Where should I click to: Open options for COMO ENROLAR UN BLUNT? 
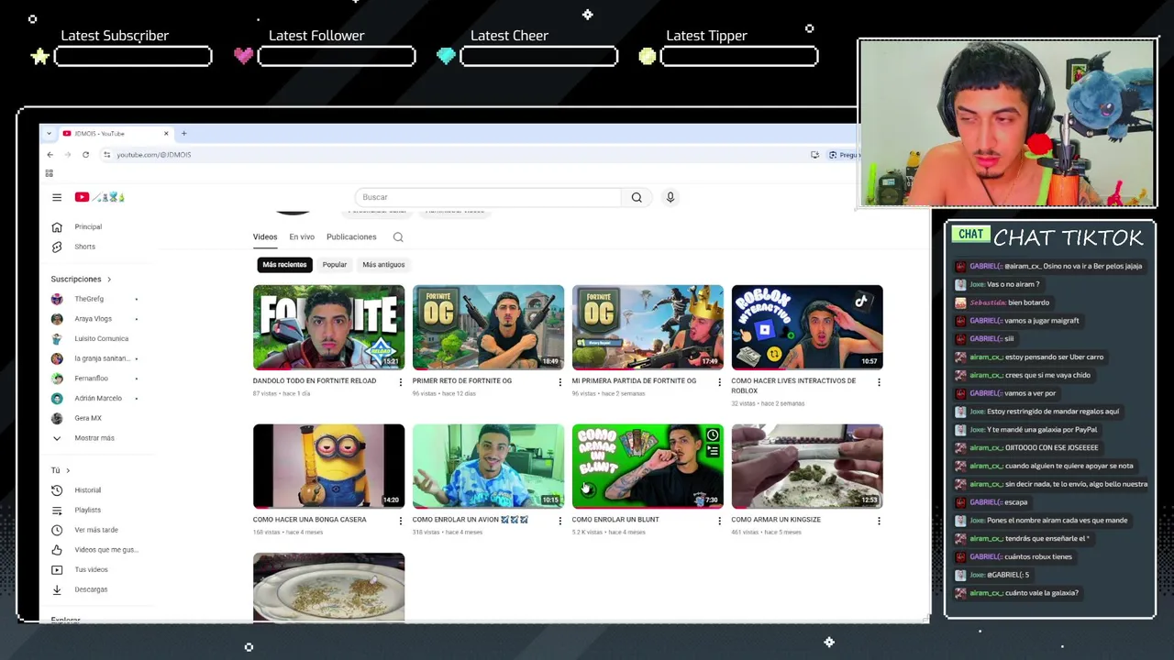click(719, 521)
